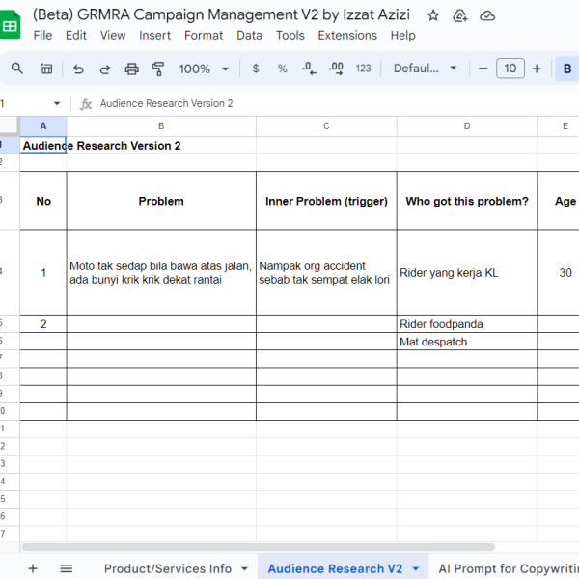
Task: Decrease font size with minus button
Action: tap(483, 69)
